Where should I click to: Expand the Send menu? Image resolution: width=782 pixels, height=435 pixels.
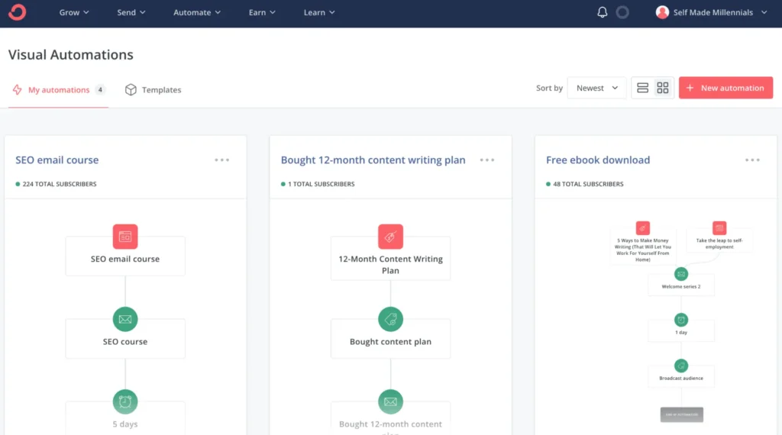131,12
